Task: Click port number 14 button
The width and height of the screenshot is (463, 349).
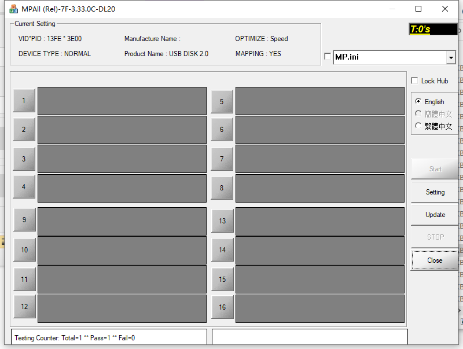Action: 222,250
